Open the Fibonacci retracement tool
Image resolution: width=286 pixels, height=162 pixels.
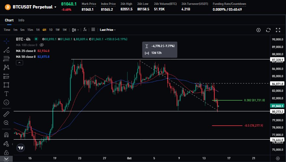pyautogui.click(x=6, y=59)
